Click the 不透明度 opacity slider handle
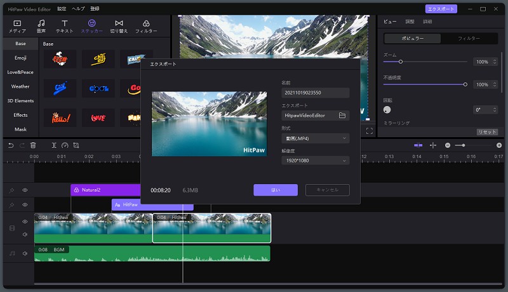 (x=465, y=84)
